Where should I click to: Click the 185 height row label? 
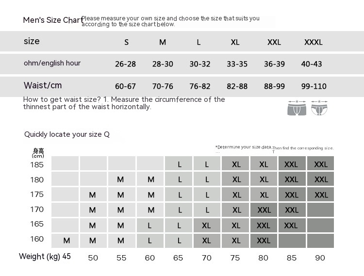37,164
